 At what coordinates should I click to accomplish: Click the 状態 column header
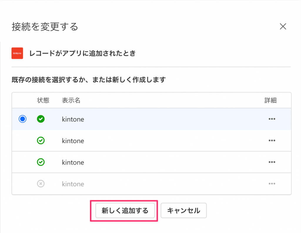(43, 100)
